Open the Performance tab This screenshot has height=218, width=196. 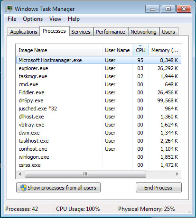tap(111, 32)
